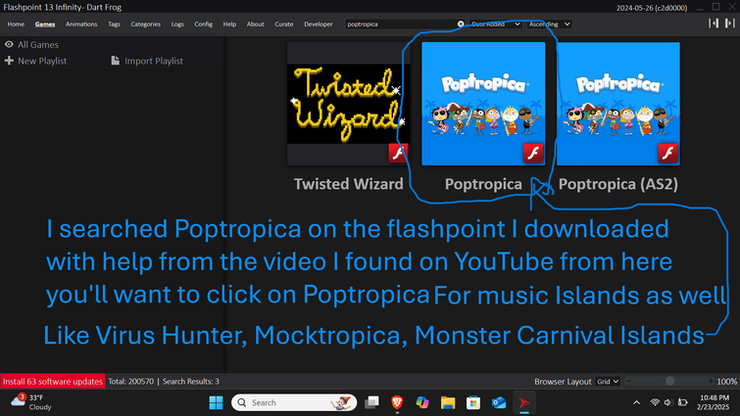Open the Config tab
Screen dimensions: 740x416
point(204,24)
